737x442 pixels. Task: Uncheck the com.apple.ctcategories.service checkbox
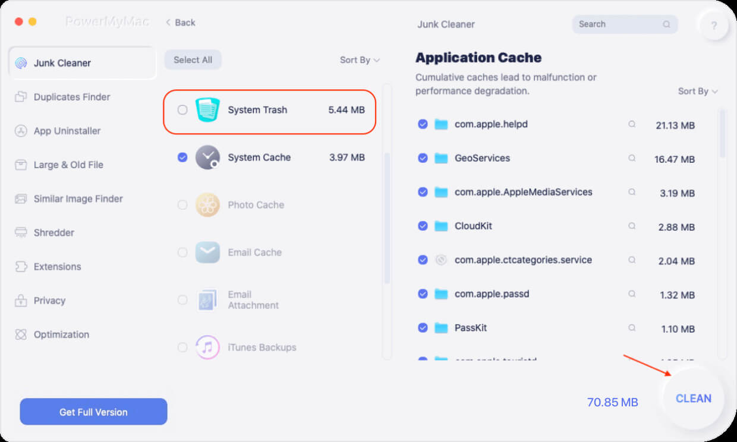pyautogui.click(x=423, y=260)
